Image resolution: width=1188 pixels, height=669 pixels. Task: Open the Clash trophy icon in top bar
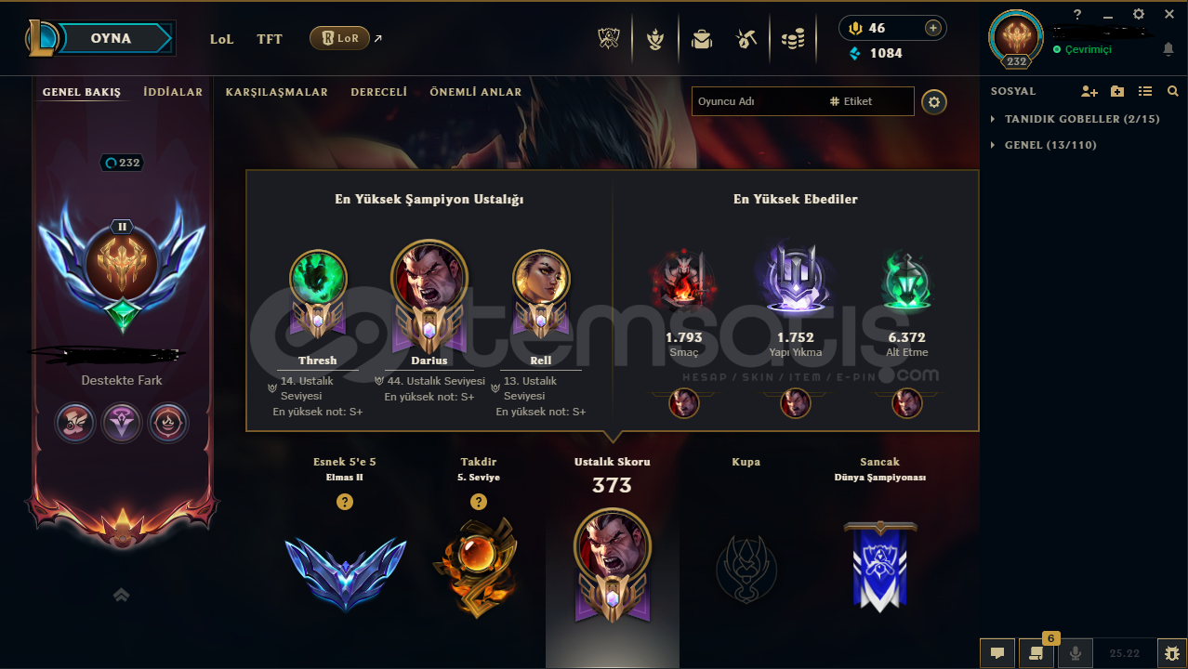(609, 39)
